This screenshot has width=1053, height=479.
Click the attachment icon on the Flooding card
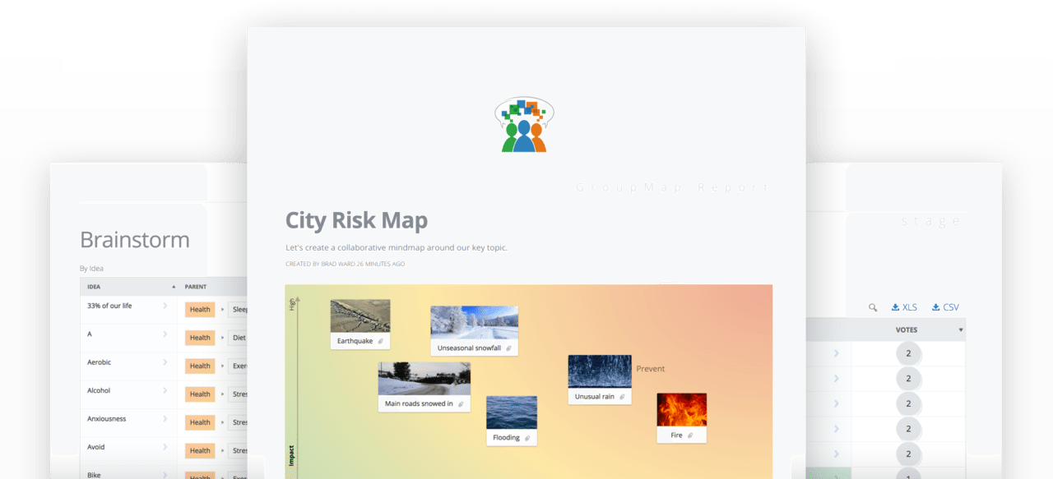(527, 437)
